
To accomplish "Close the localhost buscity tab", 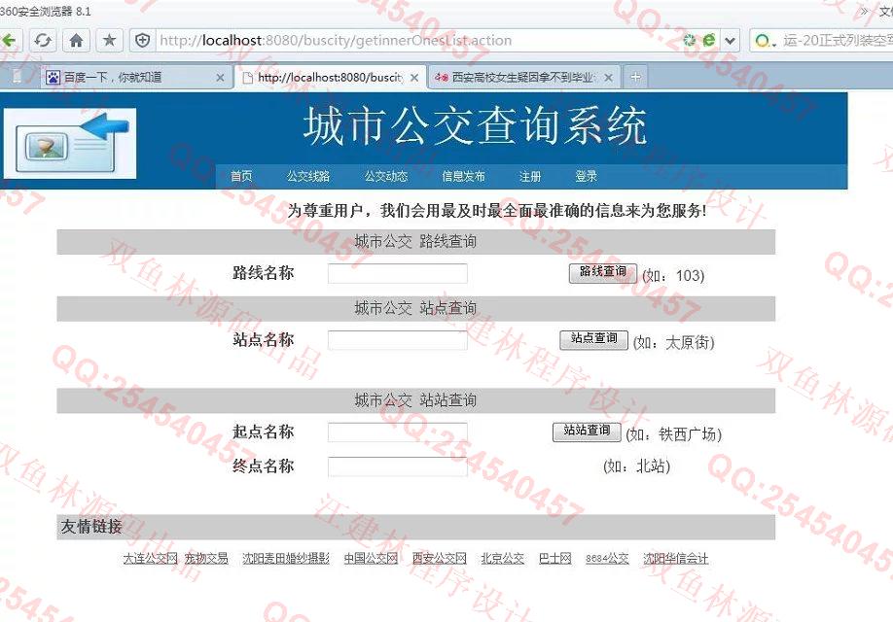I will pos(414,78).
